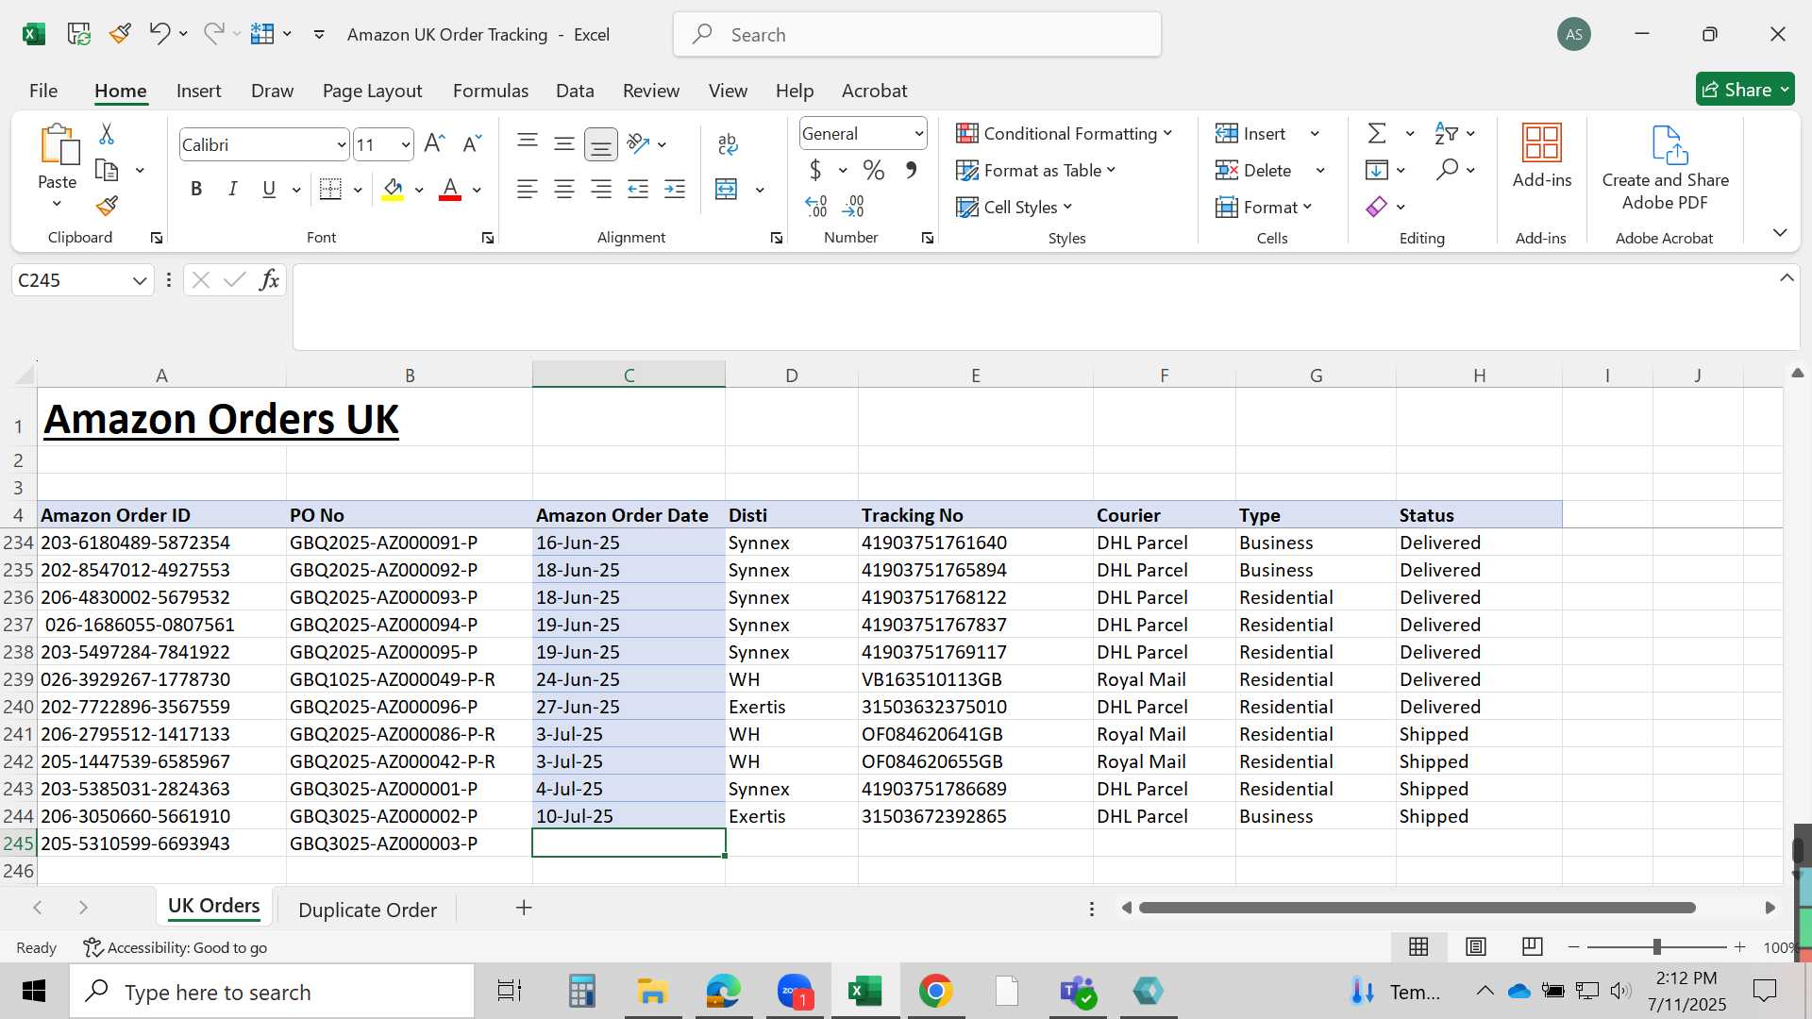Expand Cell Styles menu
This screenshot has height=1019, width=1812.
tap(1014, 208)
